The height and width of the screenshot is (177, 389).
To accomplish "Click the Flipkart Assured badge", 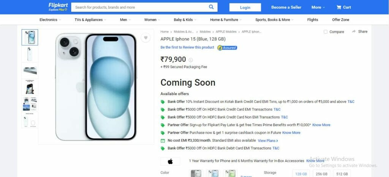I will pos(227,48).
